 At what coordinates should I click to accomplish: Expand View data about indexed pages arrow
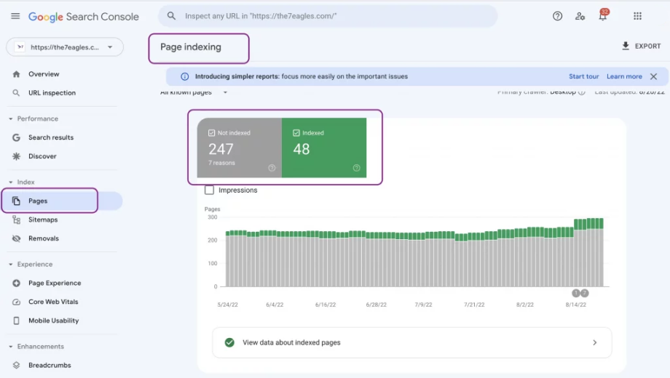[594, 342]
